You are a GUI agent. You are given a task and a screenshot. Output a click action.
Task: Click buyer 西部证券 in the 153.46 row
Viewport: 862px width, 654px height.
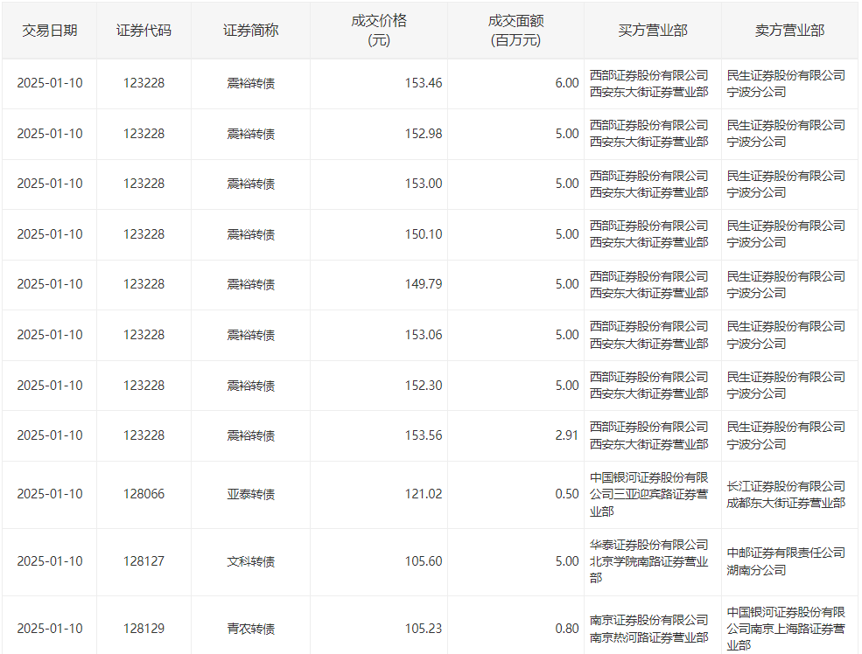point(648,84)
